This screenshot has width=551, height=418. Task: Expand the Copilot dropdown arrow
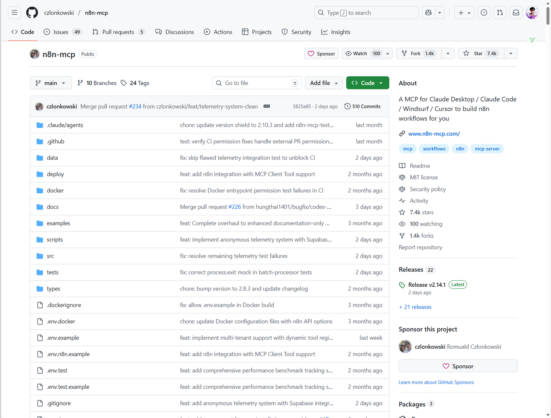click(x=440, y=12)
